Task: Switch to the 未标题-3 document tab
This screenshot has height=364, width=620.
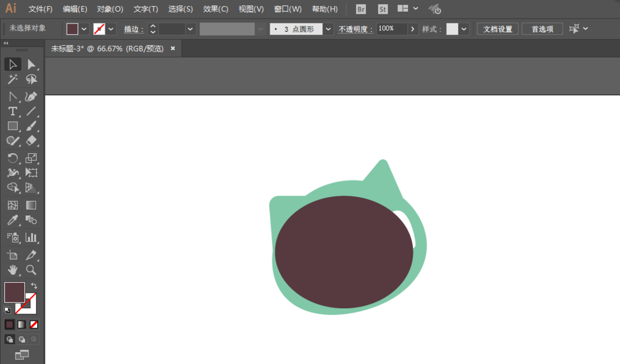Action: (107, 48)
